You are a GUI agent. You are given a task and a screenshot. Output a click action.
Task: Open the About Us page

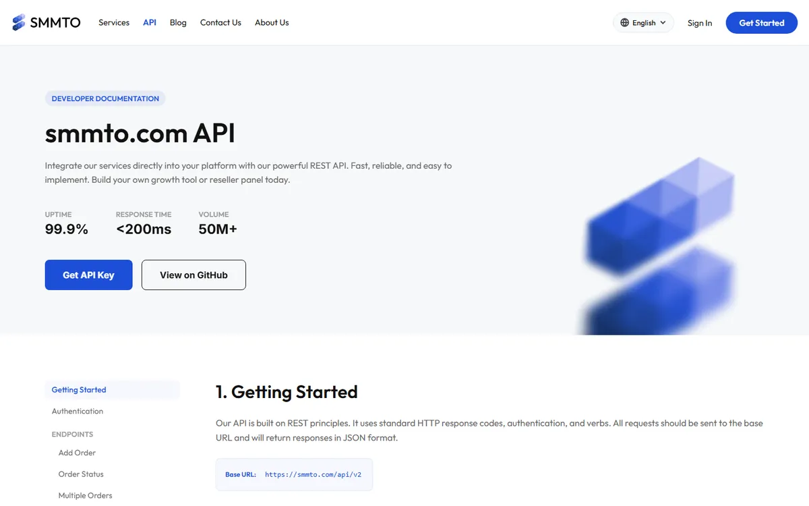pos(272,22)
